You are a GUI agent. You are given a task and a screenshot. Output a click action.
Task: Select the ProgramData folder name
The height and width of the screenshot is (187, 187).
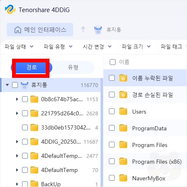tap(149, 128)
